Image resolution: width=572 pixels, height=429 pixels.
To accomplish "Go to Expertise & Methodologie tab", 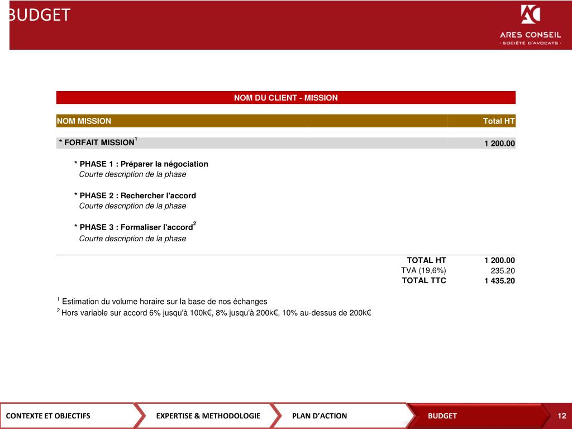I will click(208, 416).
